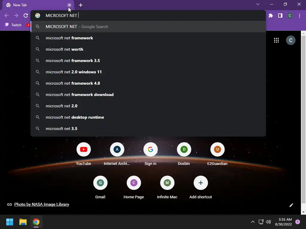Open the Doxbin shortcut tile
Screen dimensions: 306x229
coord(184,154)
